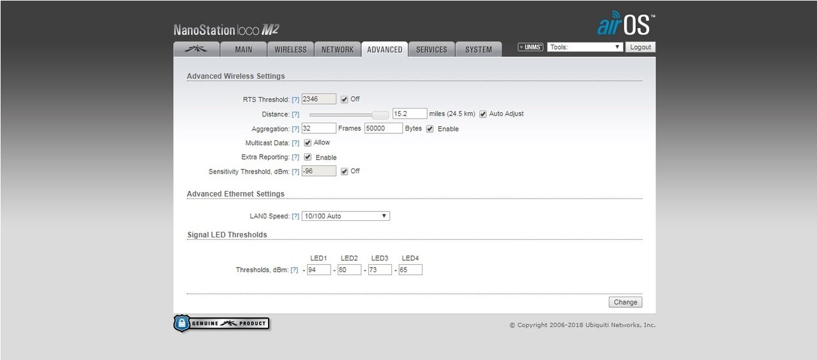Viewport: 817px width, 360px height.
Task: Toggle Multicast Data Allow checkbox
Action: 308,143
